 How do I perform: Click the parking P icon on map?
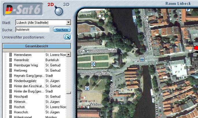click(188, 9)
